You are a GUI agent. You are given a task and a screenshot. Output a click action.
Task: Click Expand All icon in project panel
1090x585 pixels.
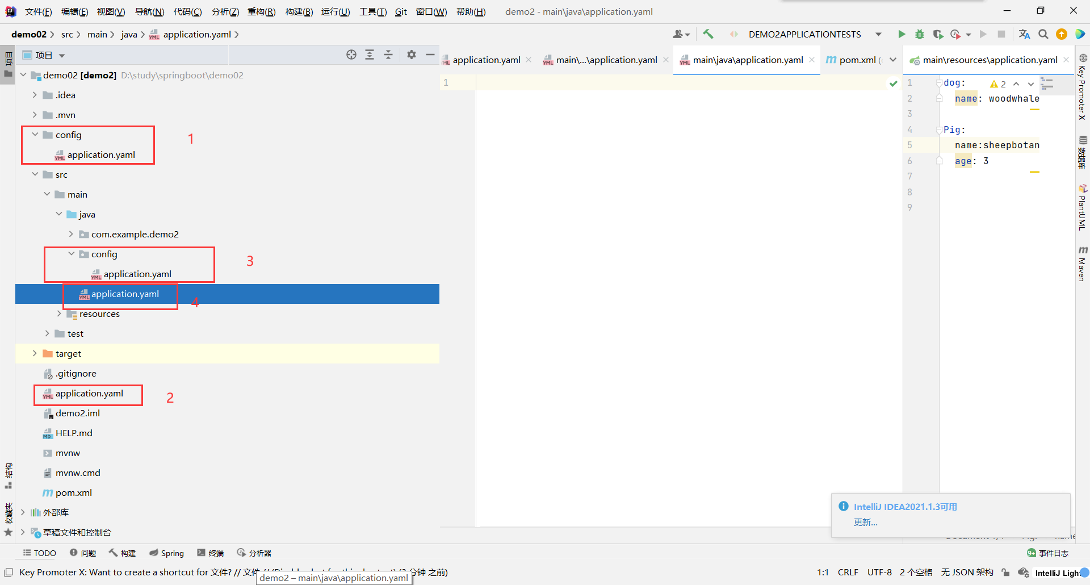(370, 55)
